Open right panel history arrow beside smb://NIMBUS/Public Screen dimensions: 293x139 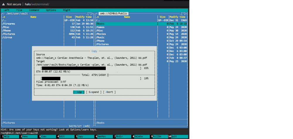[97, 13]
